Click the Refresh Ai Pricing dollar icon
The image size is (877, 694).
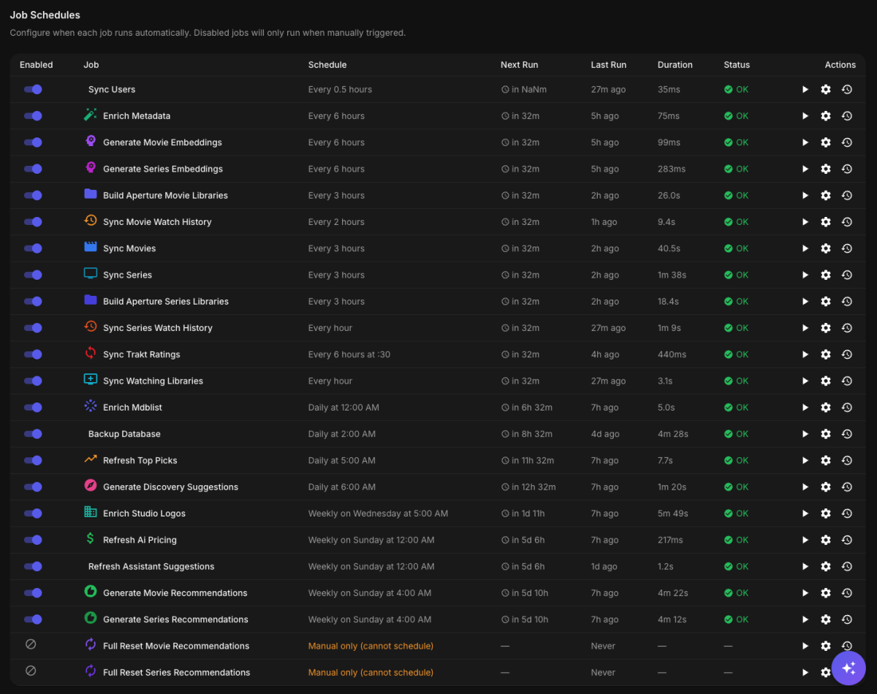[91, 540]
